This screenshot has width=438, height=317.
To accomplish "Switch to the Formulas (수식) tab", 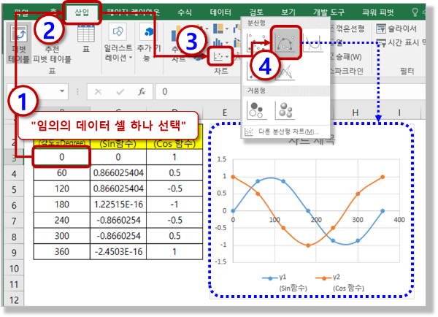I will [x=185, y=12].
